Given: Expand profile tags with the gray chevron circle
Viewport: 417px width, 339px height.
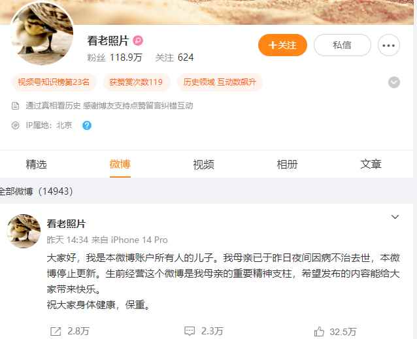Looking at the screenshot, I should point(394,82).
